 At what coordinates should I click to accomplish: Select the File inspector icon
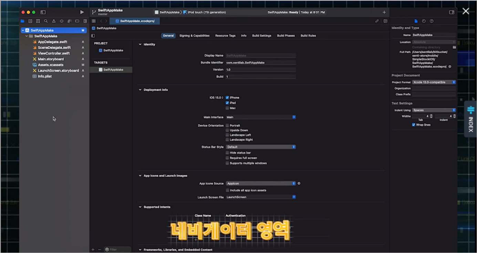[x=416, y=21]
